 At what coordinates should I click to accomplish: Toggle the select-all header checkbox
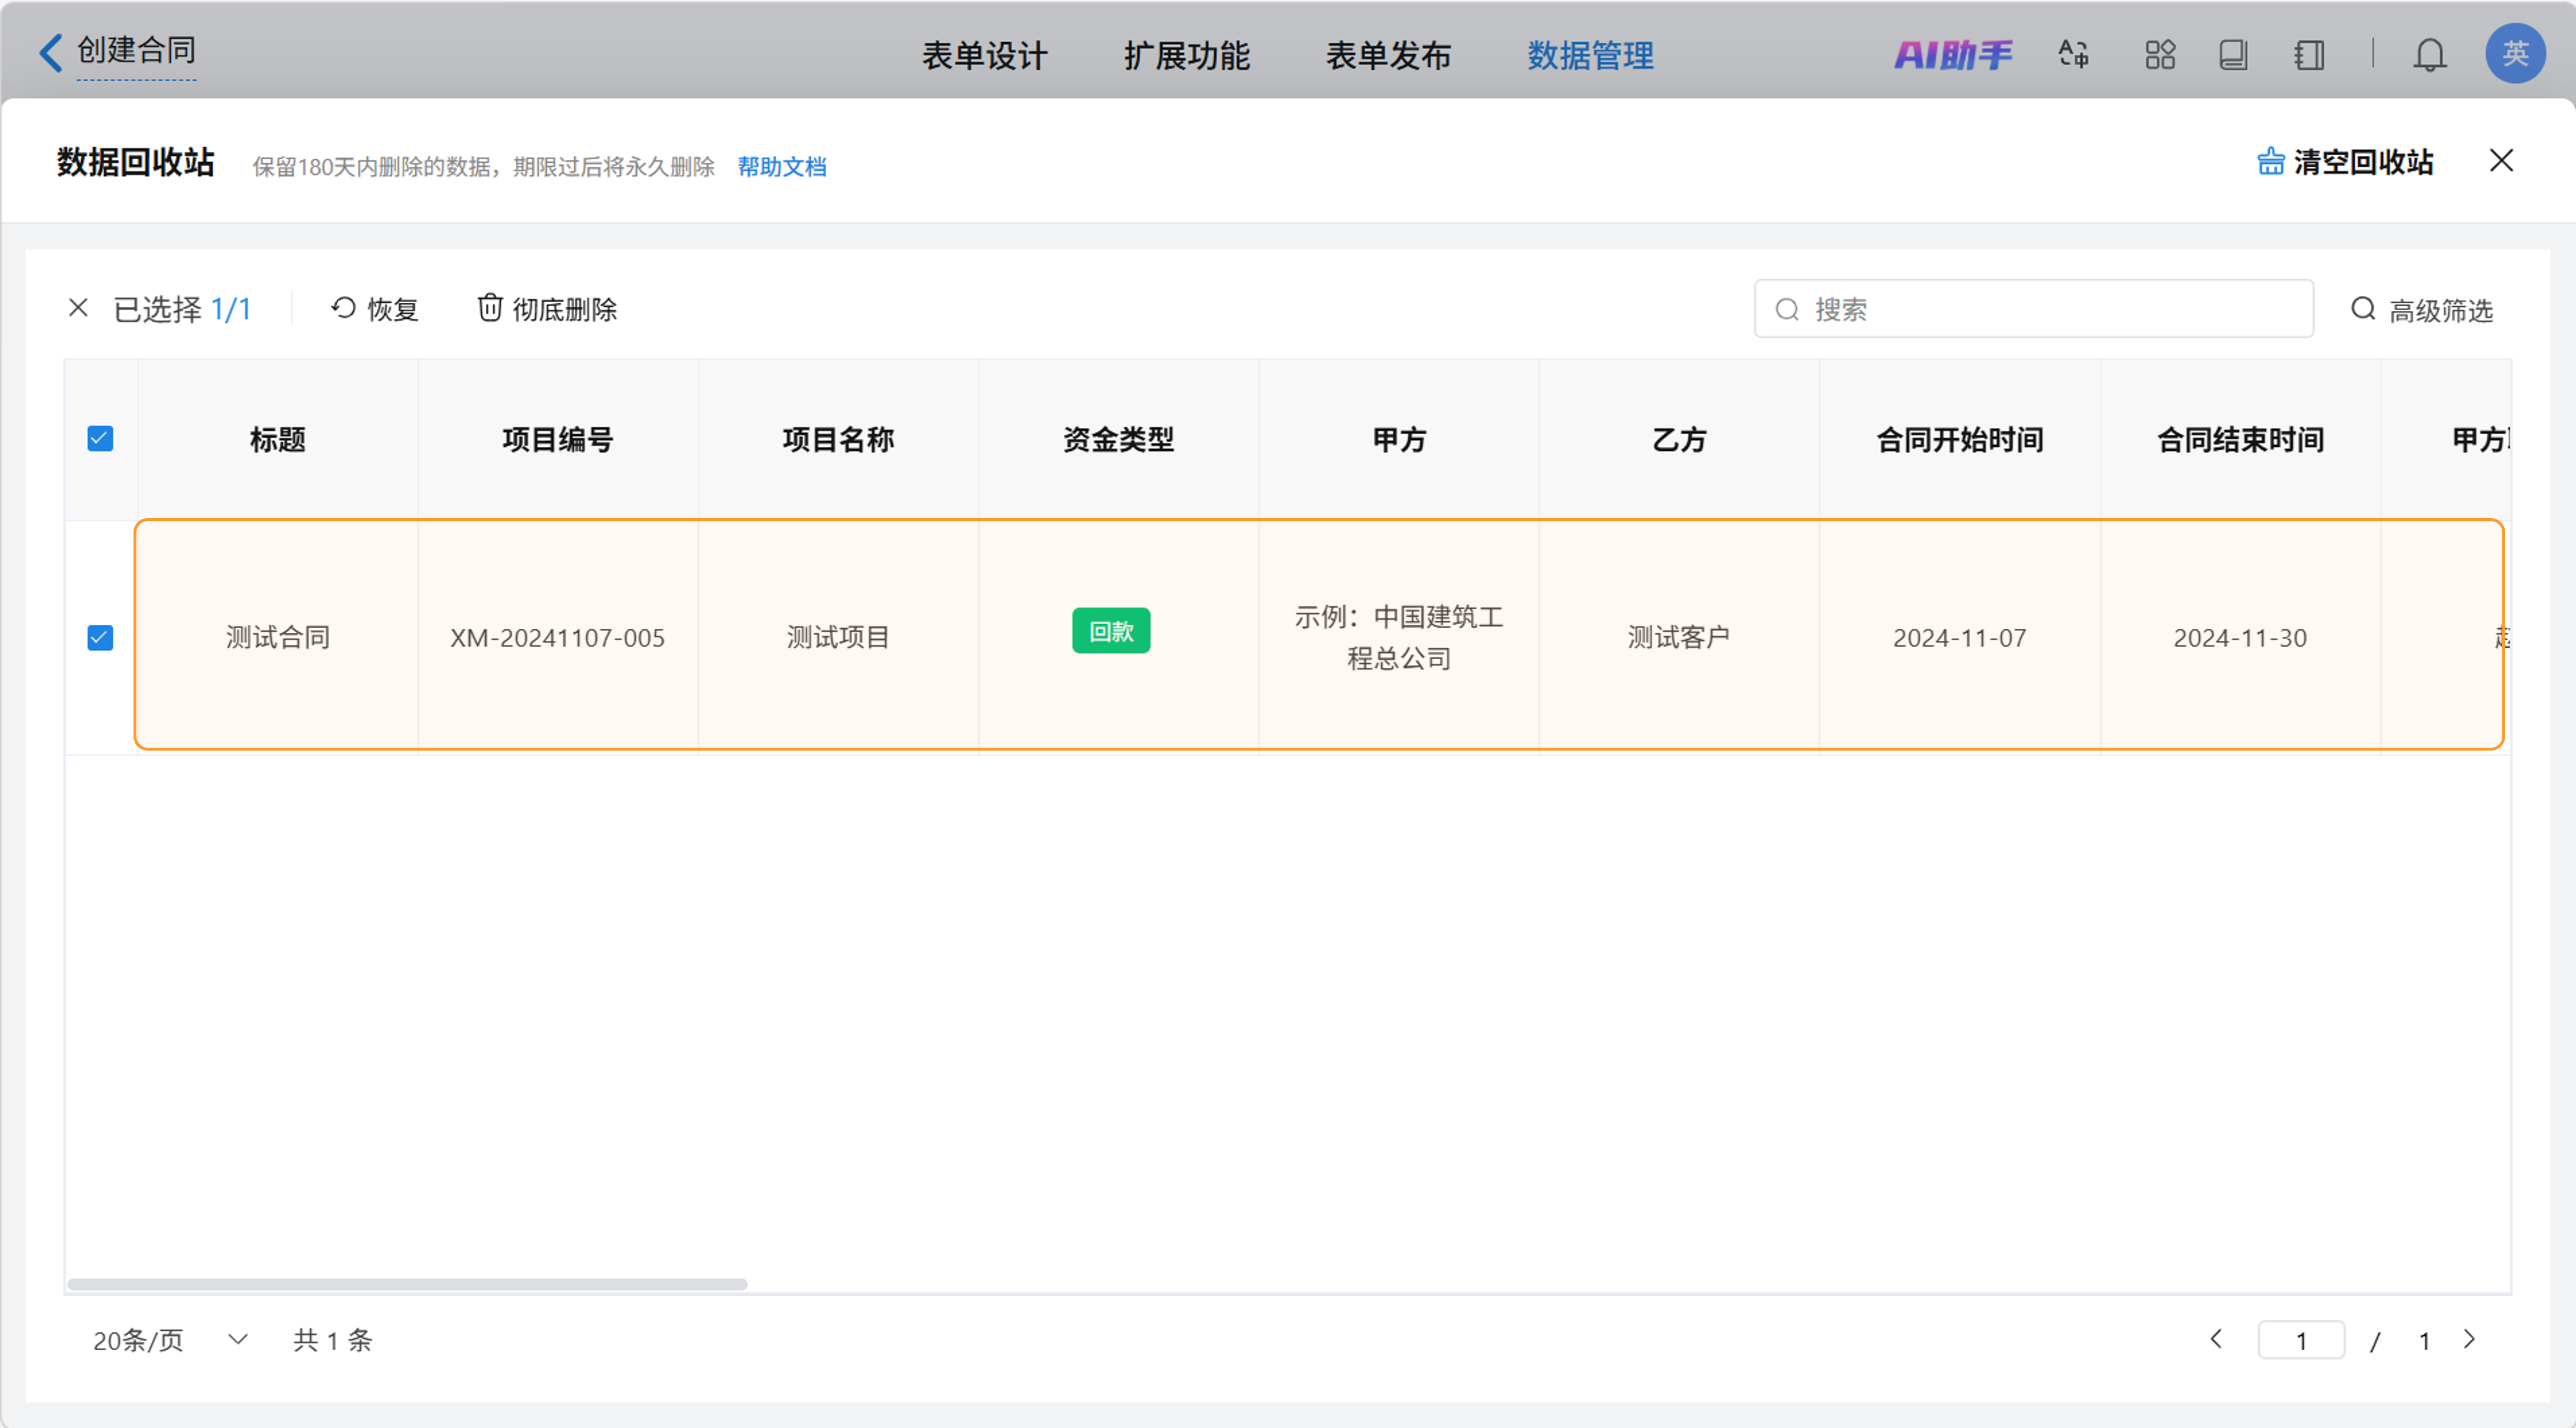100,439
